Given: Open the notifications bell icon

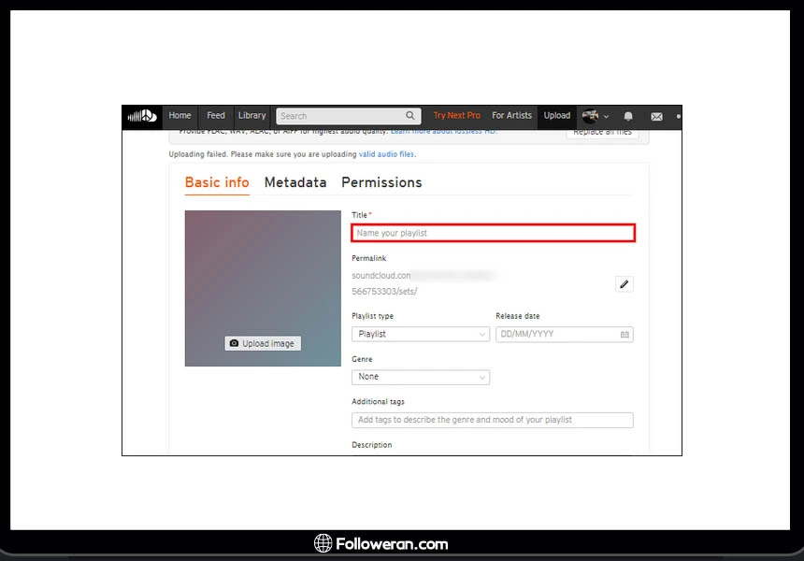Looking at the screenshot, I should pos(628,116).
